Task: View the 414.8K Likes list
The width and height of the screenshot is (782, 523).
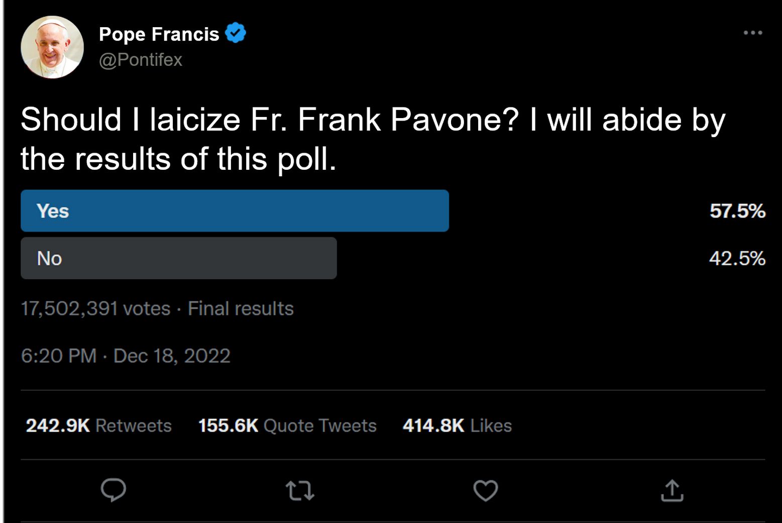Action: [457, 426]
